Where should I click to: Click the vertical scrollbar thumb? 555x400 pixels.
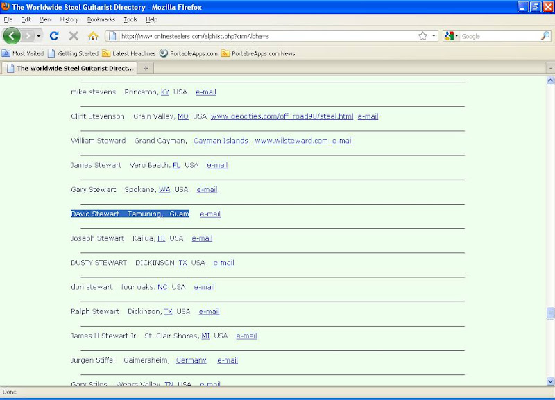550,313
